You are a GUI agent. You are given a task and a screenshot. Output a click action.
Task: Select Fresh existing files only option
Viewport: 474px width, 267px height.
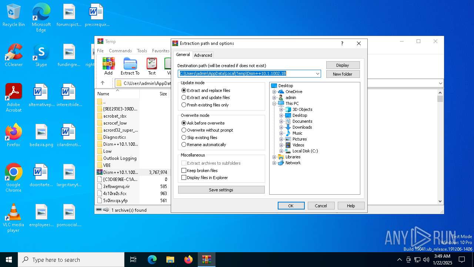pos(205,105)
